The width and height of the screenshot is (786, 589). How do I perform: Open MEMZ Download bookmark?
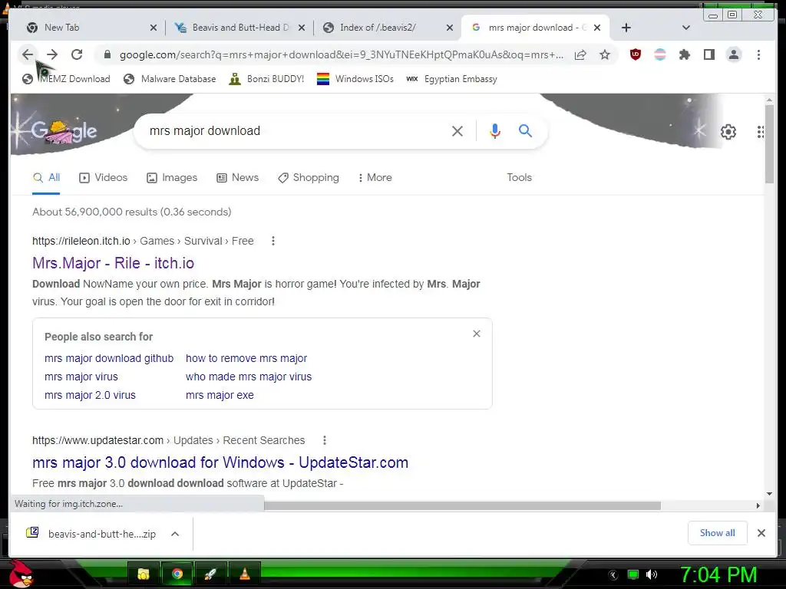pos(66,79)
